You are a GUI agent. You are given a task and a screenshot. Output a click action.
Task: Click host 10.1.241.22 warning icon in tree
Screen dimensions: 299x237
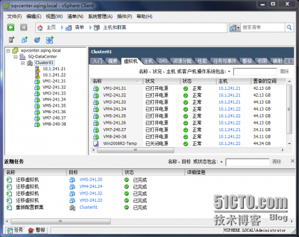pos(37,75)
